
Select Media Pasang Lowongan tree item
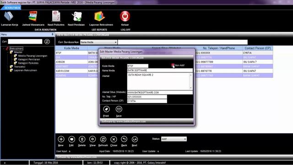coord(33,56)
